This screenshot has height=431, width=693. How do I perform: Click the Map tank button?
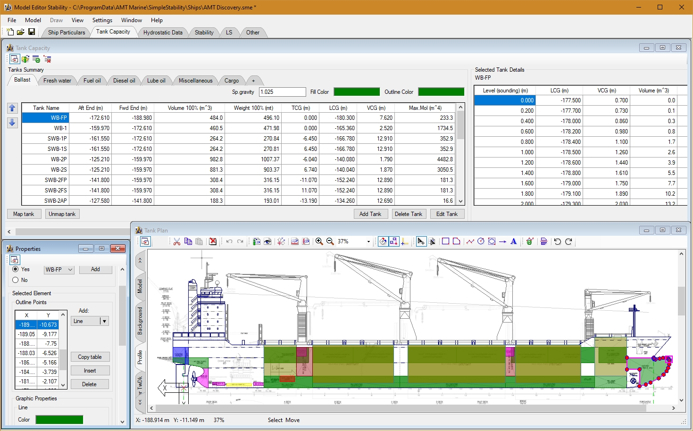(x=24, y=214)
